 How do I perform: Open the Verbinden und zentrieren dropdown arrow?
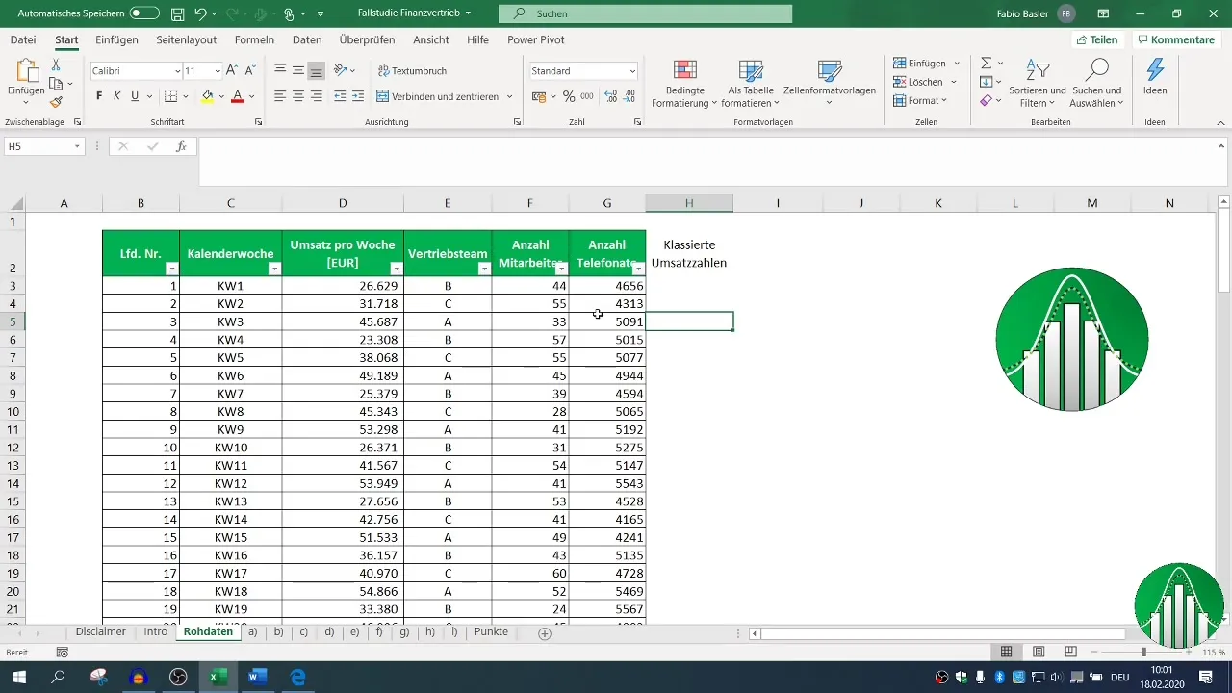pyautogui.click(x=510, y=96)
